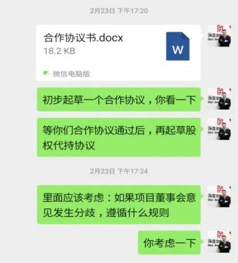
Task: Tap the avatar beside 里面应该考虑 message
Action: [219, 196]
